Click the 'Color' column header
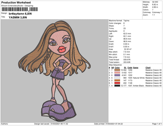The height and width of the screenshot is (126, 163). [x=117, y=68]
